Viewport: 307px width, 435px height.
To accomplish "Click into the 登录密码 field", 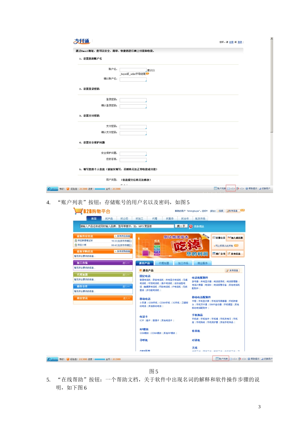I will pos(133,100).
